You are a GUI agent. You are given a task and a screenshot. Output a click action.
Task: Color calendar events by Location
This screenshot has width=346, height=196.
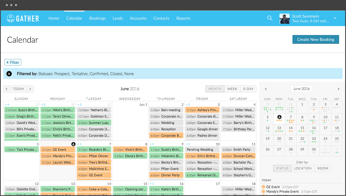tap(303, 168)
